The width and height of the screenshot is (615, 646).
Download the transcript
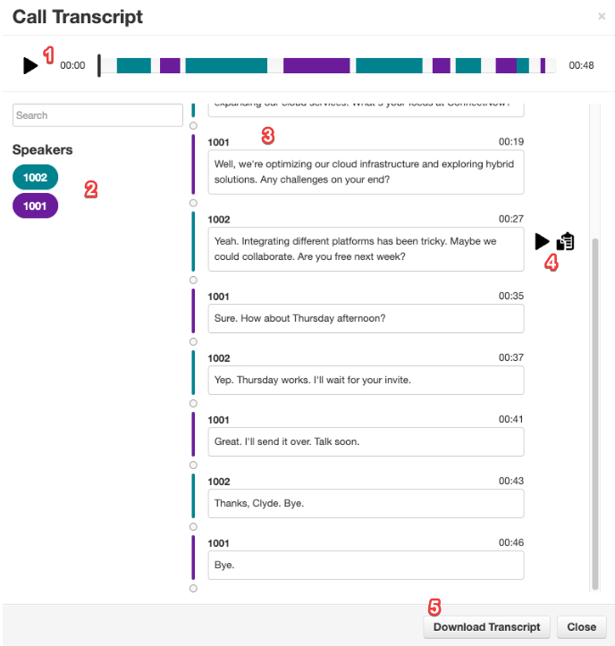click(x=486, y=627)
